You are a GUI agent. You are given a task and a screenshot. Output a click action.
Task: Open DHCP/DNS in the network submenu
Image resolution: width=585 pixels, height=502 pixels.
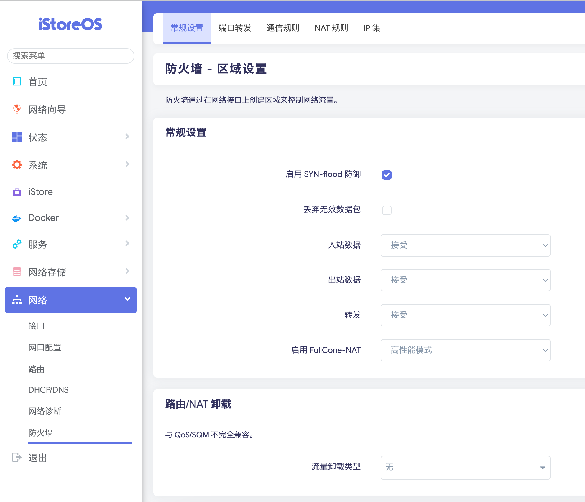click(x=48, y=390)
